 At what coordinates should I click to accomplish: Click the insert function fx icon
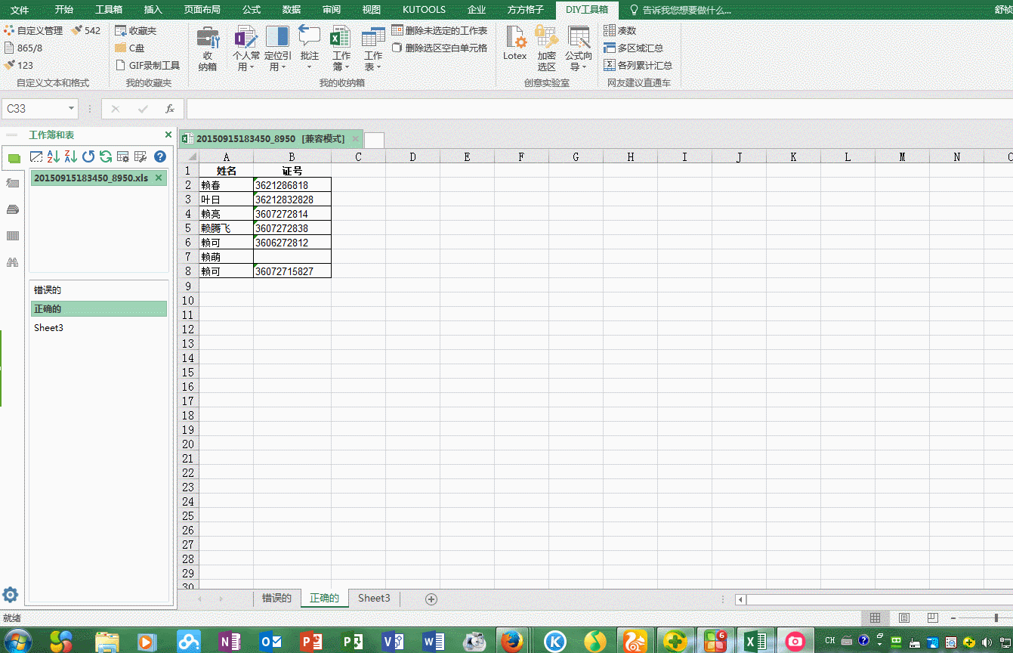click(x=170, y=109)
